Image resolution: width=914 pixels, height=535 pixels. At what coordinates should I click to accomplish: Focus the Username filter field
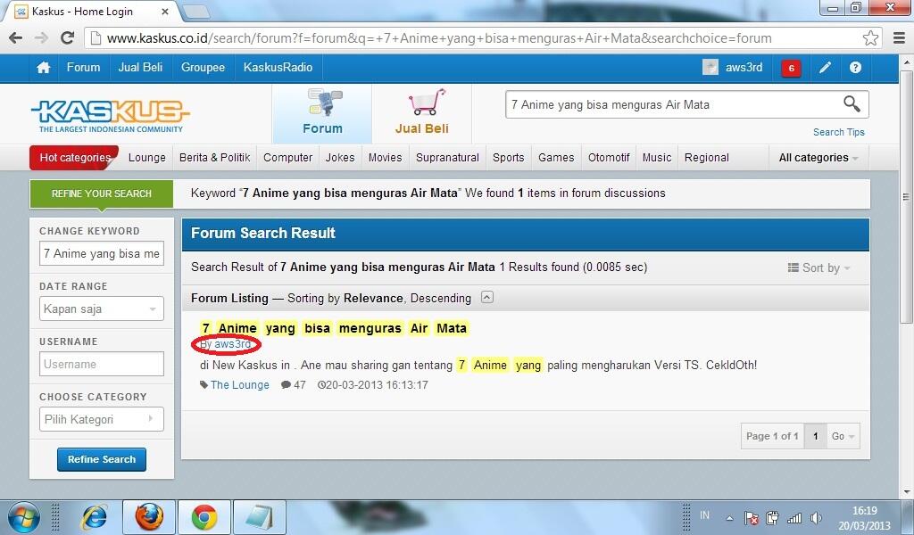(102, 364)
